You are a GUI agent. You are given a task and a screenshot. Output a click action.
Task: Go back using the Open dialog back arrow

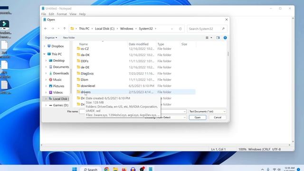point(46,28)
